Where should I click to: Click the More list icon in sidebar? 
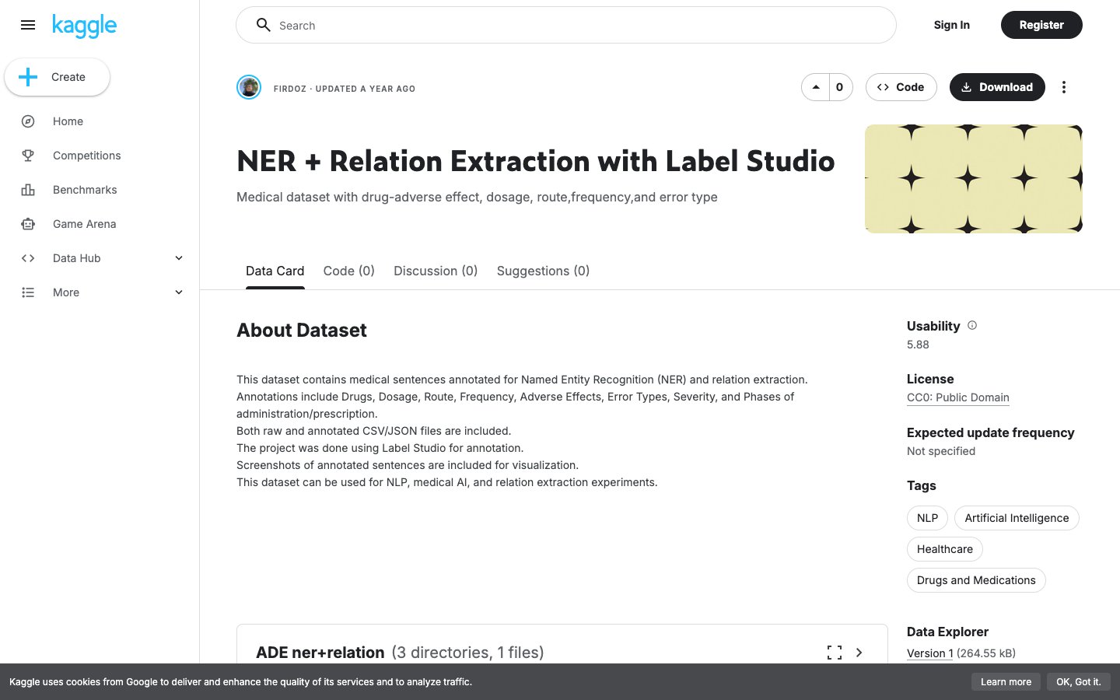coord(28,292)
